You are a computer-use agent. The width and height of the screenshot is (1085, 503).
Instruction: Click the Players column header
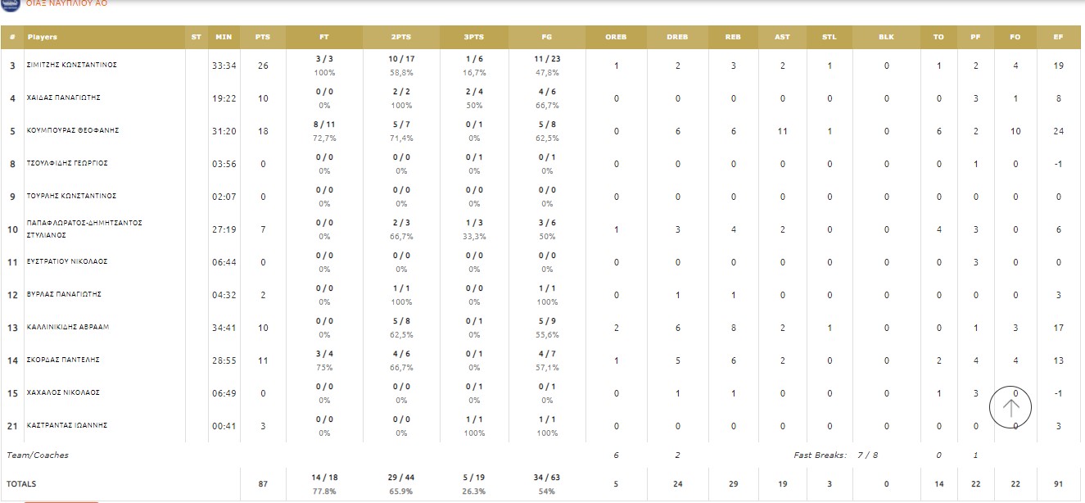[43, 37]
